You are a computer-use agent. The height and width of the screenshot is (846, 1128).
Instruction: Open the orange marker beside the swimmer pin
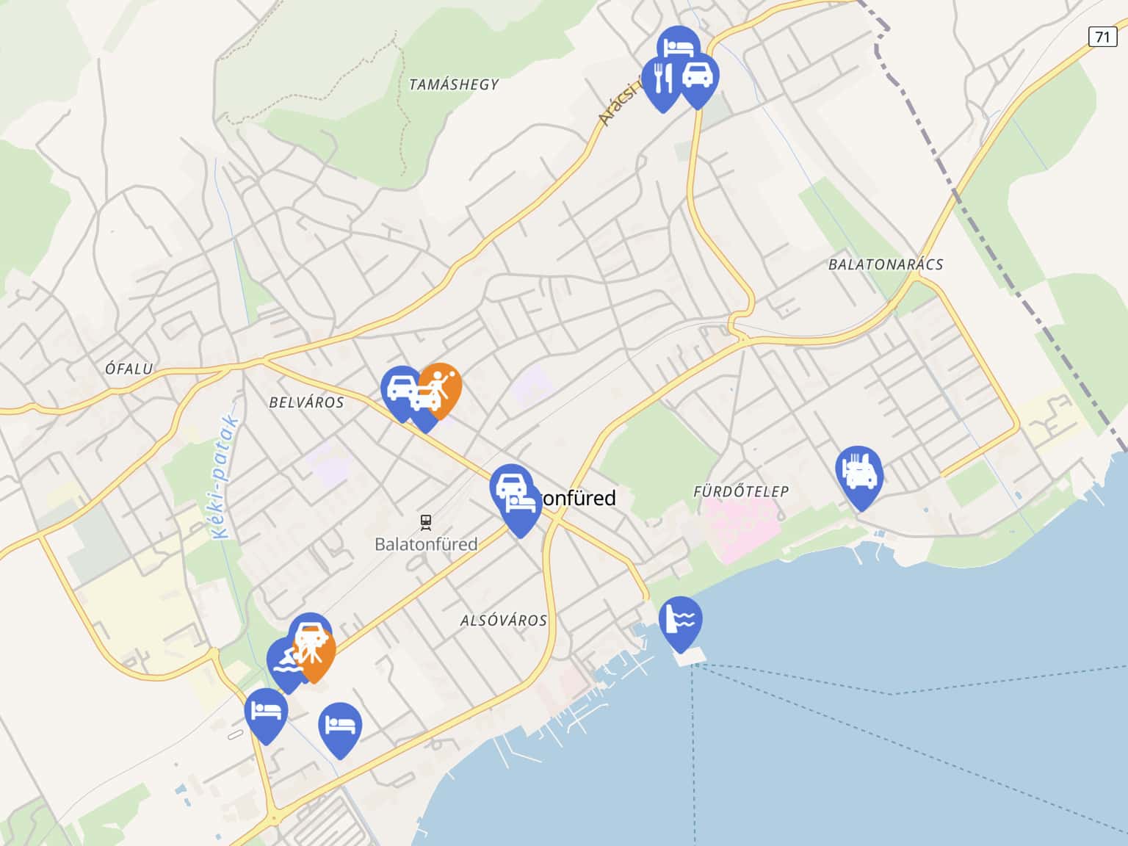[x=315, y=654]
